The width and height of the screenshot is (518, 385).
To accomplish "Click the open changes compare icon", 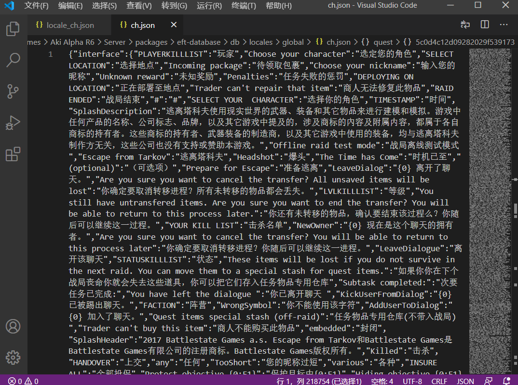I will tap(465, 25).
